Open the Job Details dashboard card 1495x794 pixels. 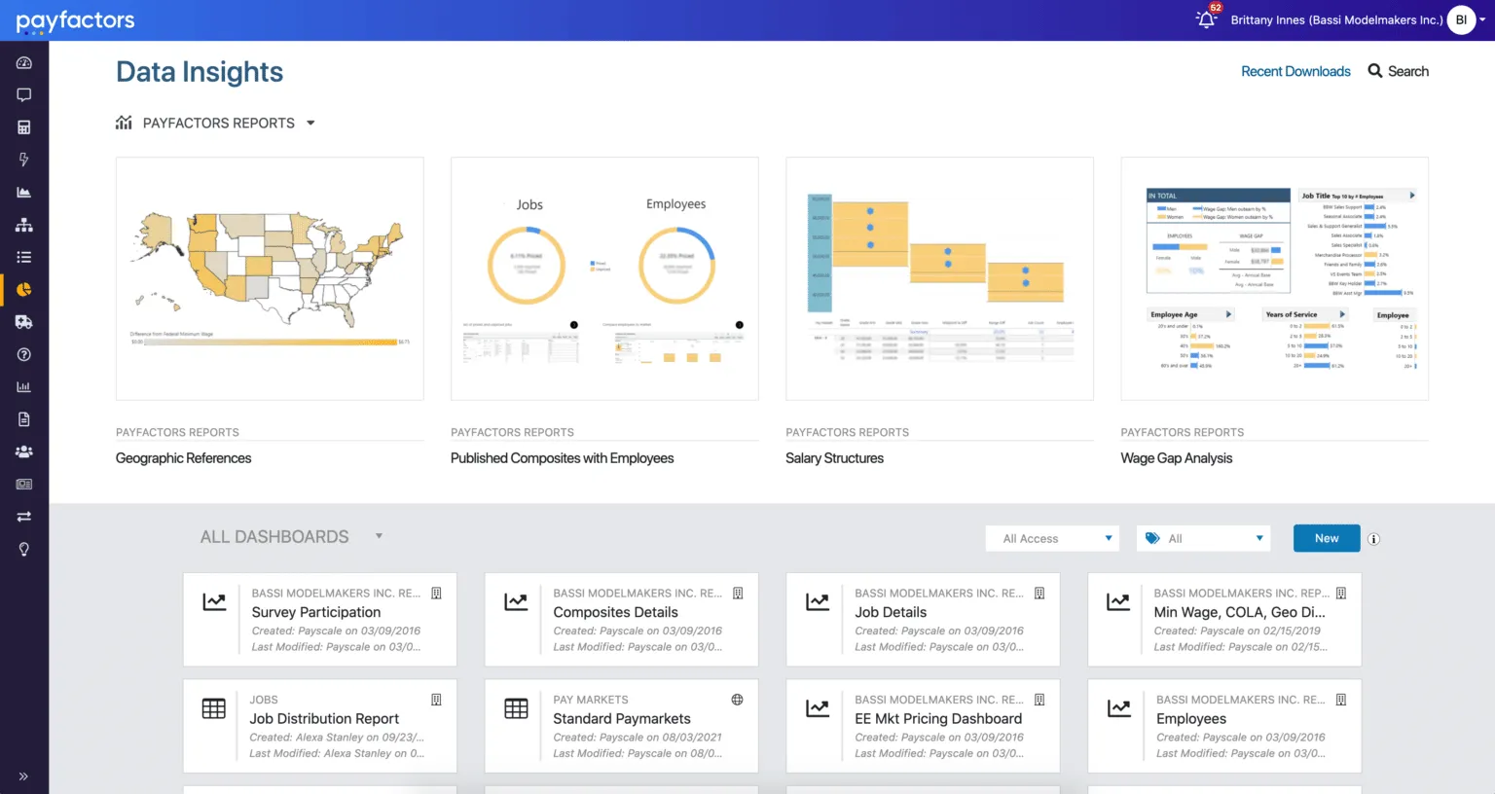point(924,620)
